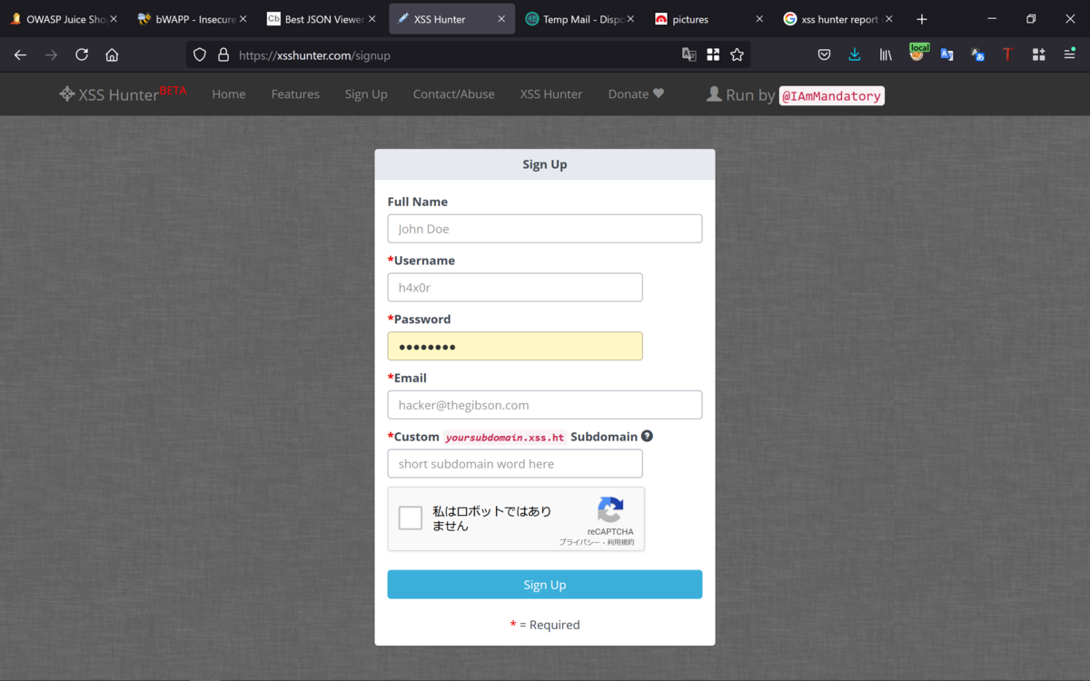
Task: Click the 'yoursubdomain.xss.ht' code text
Action: (x=505, y=438)
